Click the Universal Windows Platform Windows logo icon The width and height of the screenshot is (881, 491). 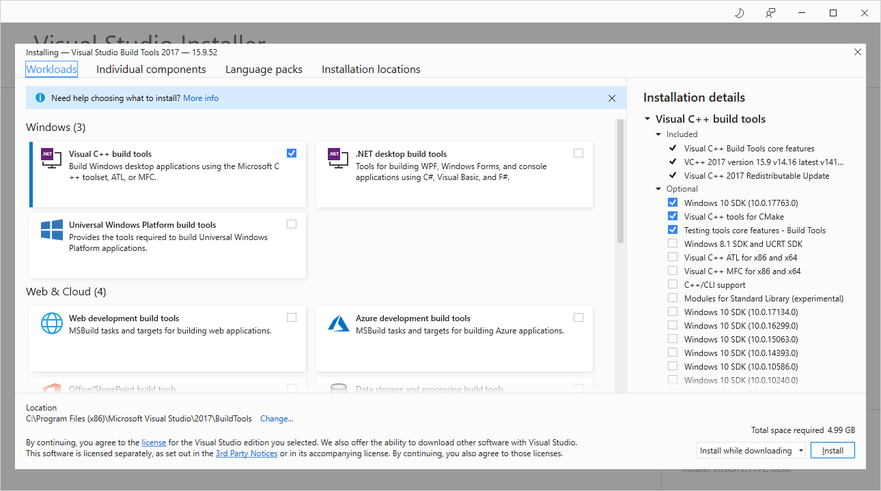[x=52, y=230]
